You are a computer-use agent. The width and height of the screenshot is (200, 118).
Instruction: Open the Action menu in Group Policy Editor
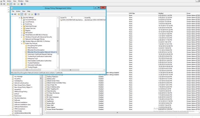(x=18, y=11)
